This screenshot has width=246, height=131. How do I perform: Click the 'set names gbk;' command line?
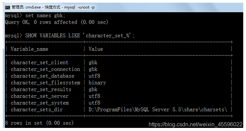35,16
